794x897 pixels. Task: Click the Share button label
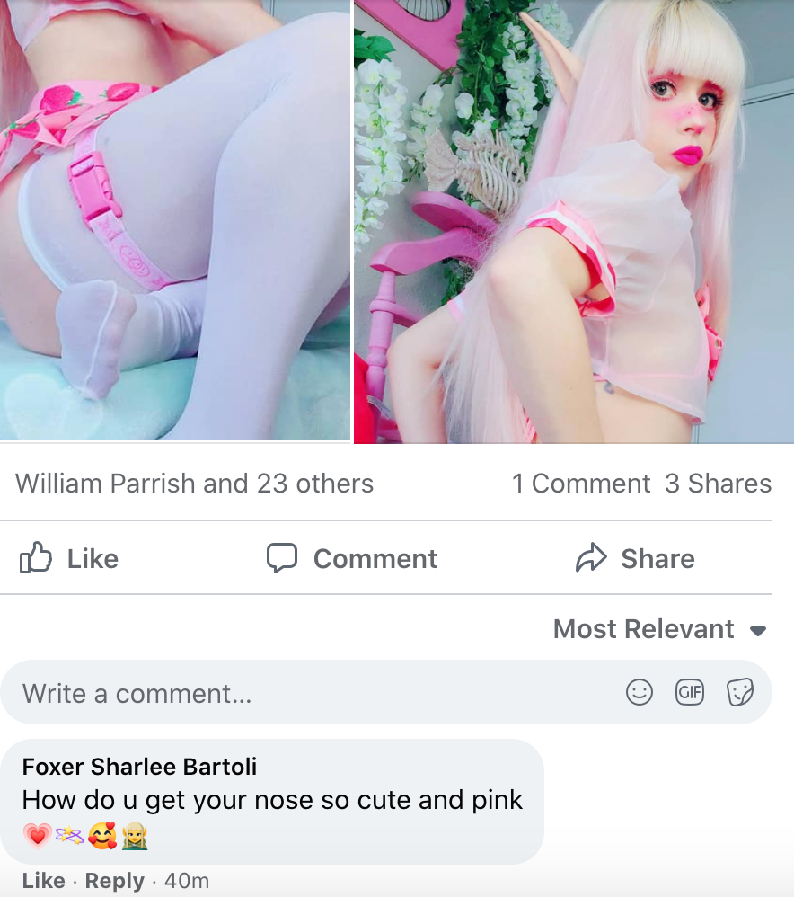pos(658,559)
